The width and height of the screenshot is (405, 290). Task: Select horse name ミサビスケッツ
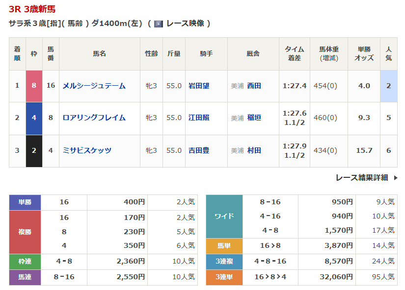(87, 150)
